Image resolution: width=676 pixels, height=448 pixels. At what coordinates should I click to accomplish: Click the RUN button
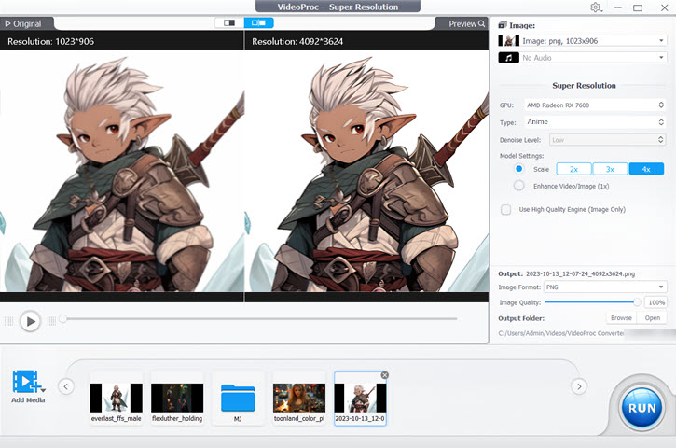point(642,408)
